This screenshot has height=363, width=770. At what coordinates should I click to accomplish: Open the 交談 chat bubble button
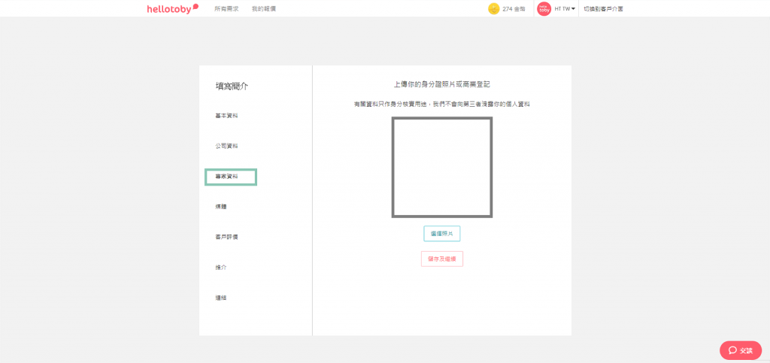pos(740,350)
